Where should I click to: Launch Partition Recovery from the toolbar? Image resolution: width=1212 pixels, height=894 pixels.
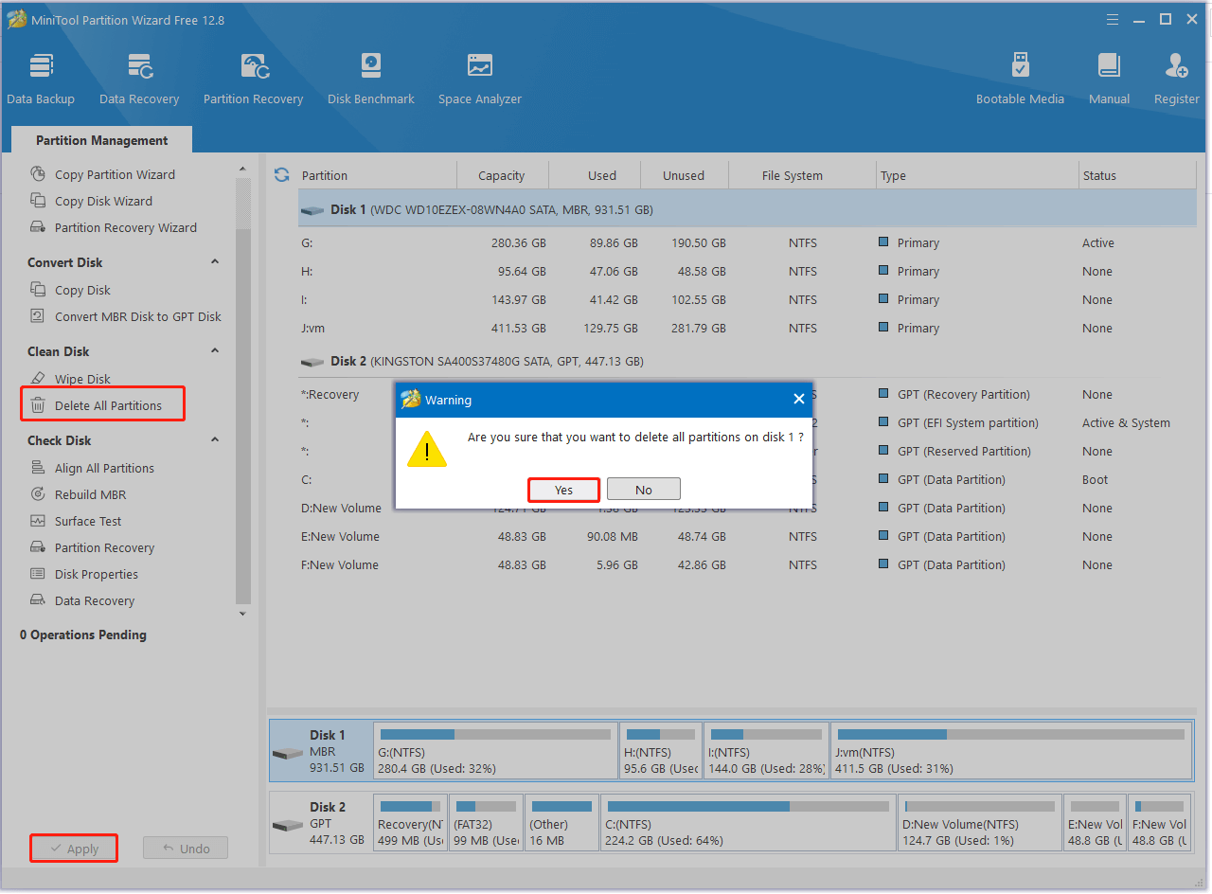[x=253, y=80]
